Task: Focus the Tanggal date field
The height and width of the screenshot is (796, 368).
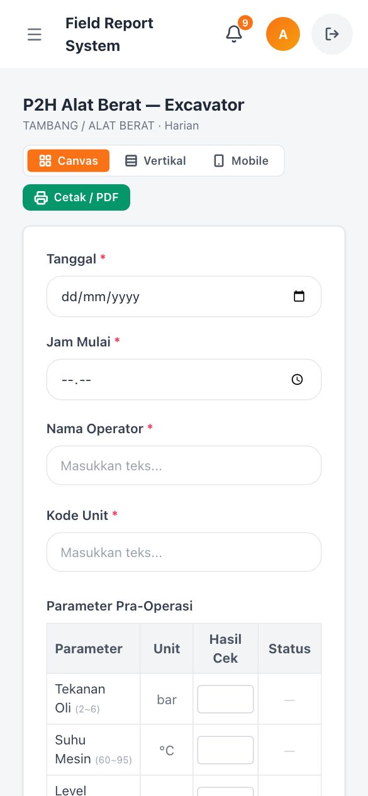Action: (x=184, y=296)
